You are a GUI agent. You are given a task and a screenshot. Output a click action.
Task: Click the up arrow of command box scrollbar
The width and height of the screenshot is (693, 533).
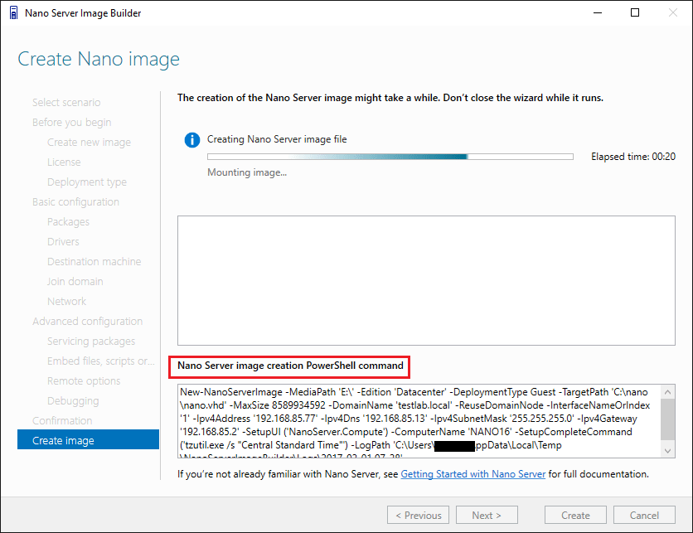click(668, 391)
